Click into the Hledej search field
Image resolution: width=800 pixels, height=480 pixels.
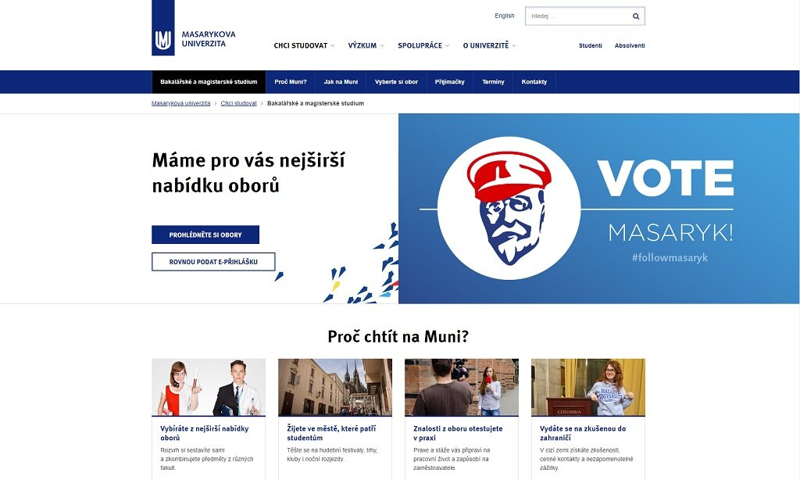click(579, 16)
